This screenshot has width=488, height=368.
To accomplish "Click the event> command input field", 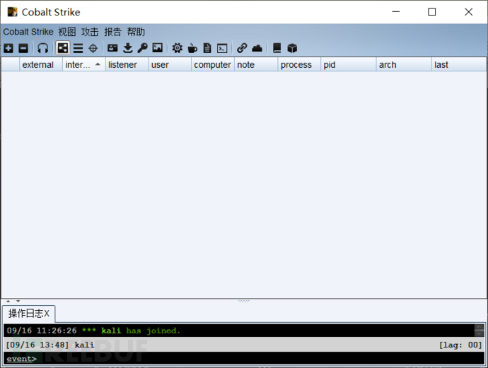I will pyautogui.click(x=240, y=359).
